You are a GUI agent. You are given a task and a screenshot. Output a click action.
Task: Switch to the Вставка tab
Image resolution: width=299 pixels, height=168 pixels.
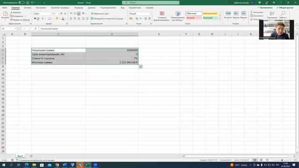coord(28,8)
